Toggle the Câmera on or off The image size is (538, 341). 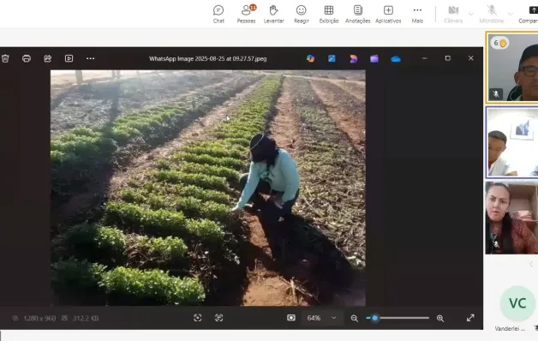[453, 14]
